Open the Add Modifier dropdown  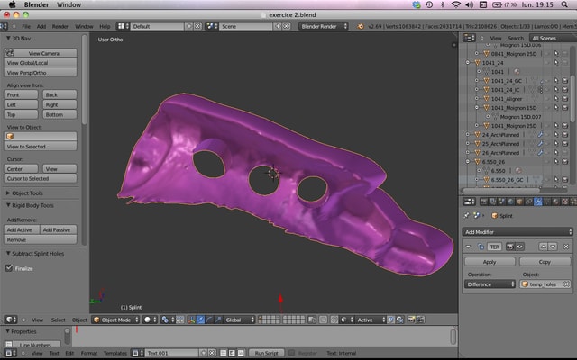tap(517, 231)
